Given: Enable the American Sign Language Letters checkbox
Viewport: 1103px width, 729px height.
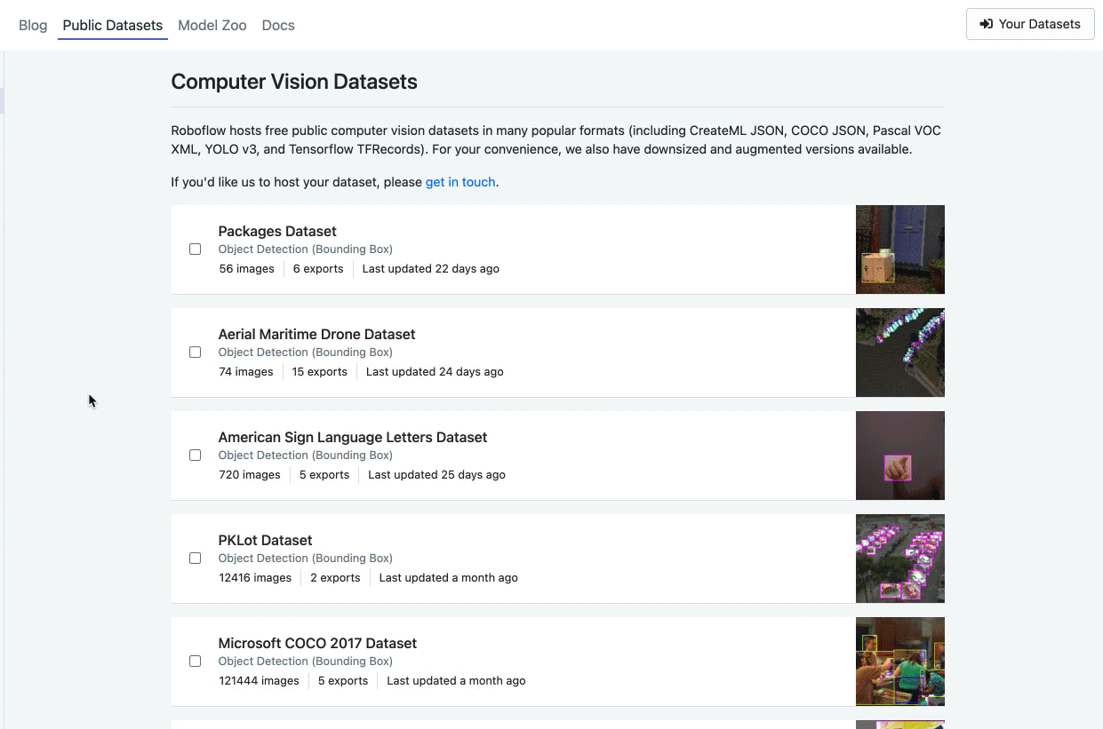Looking at the screenshot, I should click(x=195, y=456).
